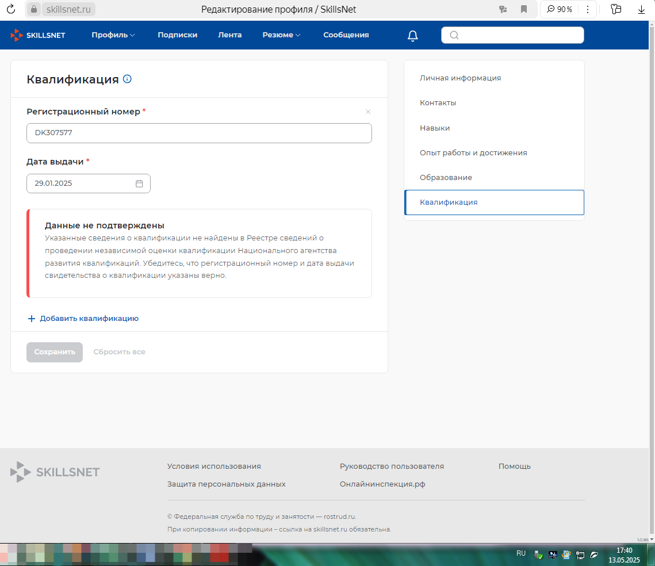Click the Сохранить button

tap(55, 352)
